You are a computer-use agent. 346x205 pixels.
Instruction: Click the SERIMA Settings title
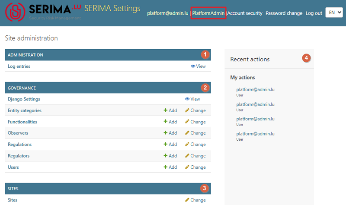click(112, 8)
